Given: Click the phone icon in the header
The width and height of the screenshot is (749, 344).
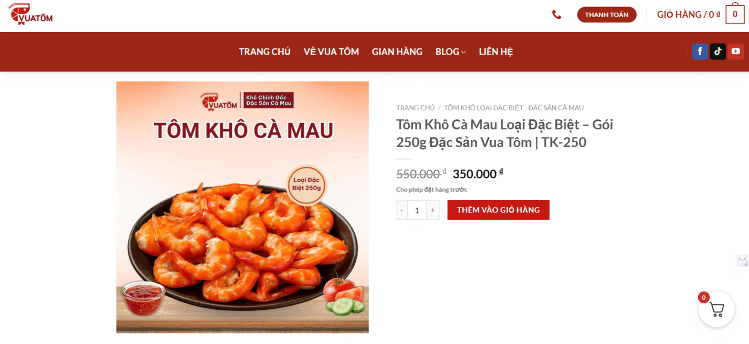Looking at the screenshot, I should point(556,15).
